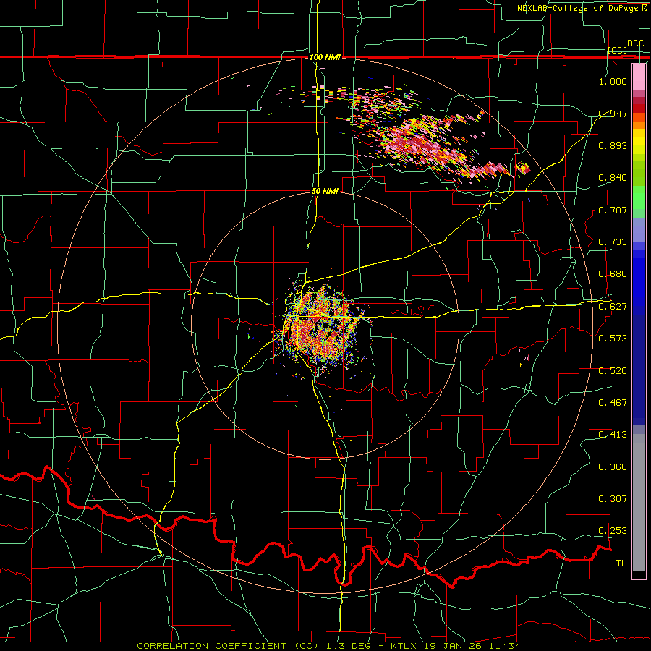Click the 50 NMI range ring label
The width and height of the screenshot is (651, 651).
point(325,192)
